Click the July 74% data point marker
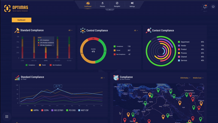 (57, 89)
